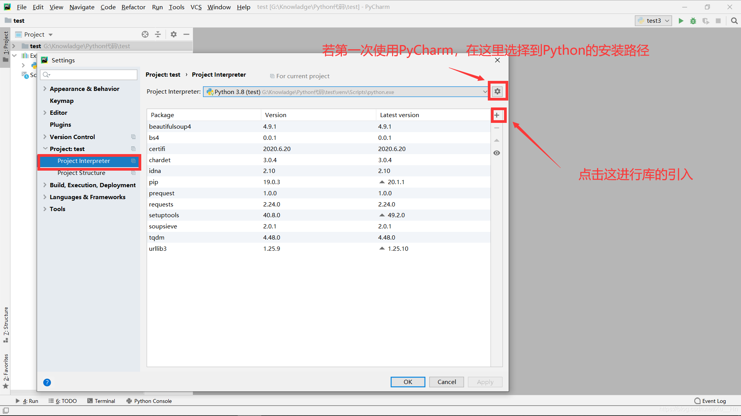741x416 pixels.
Task: Click the Stop icon in the toolbar
Action: click(718, 21)
